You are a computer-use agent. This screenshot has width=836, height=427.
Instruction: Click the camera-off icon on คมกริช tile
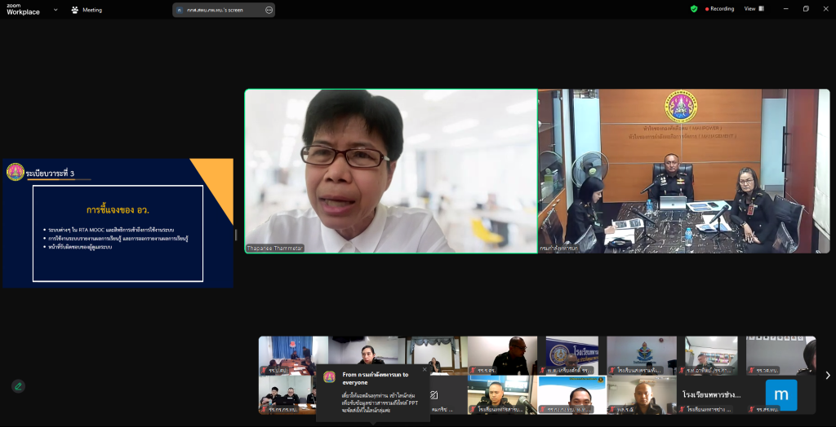click(x=434, y=395)
